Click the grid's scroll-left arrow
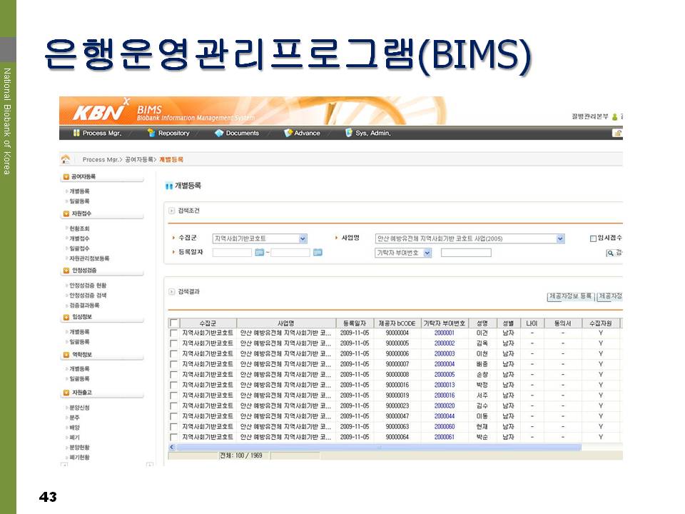 (172, 447)
